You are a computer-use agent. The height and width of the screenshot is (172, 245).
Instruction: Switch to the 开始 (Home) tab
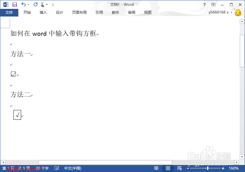27,13
